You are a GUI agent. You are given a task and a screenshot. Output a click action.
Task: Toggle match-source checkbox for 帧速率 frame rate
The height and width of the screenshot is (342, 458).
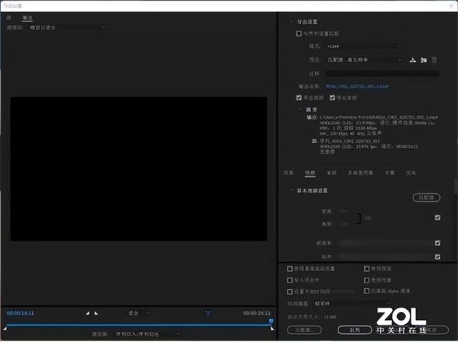[x=437, y=243]
